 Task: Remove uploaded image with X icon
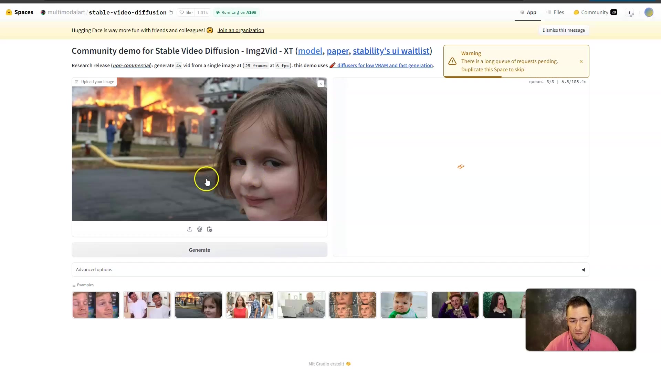pyautogui.click(x=321, y=84)
